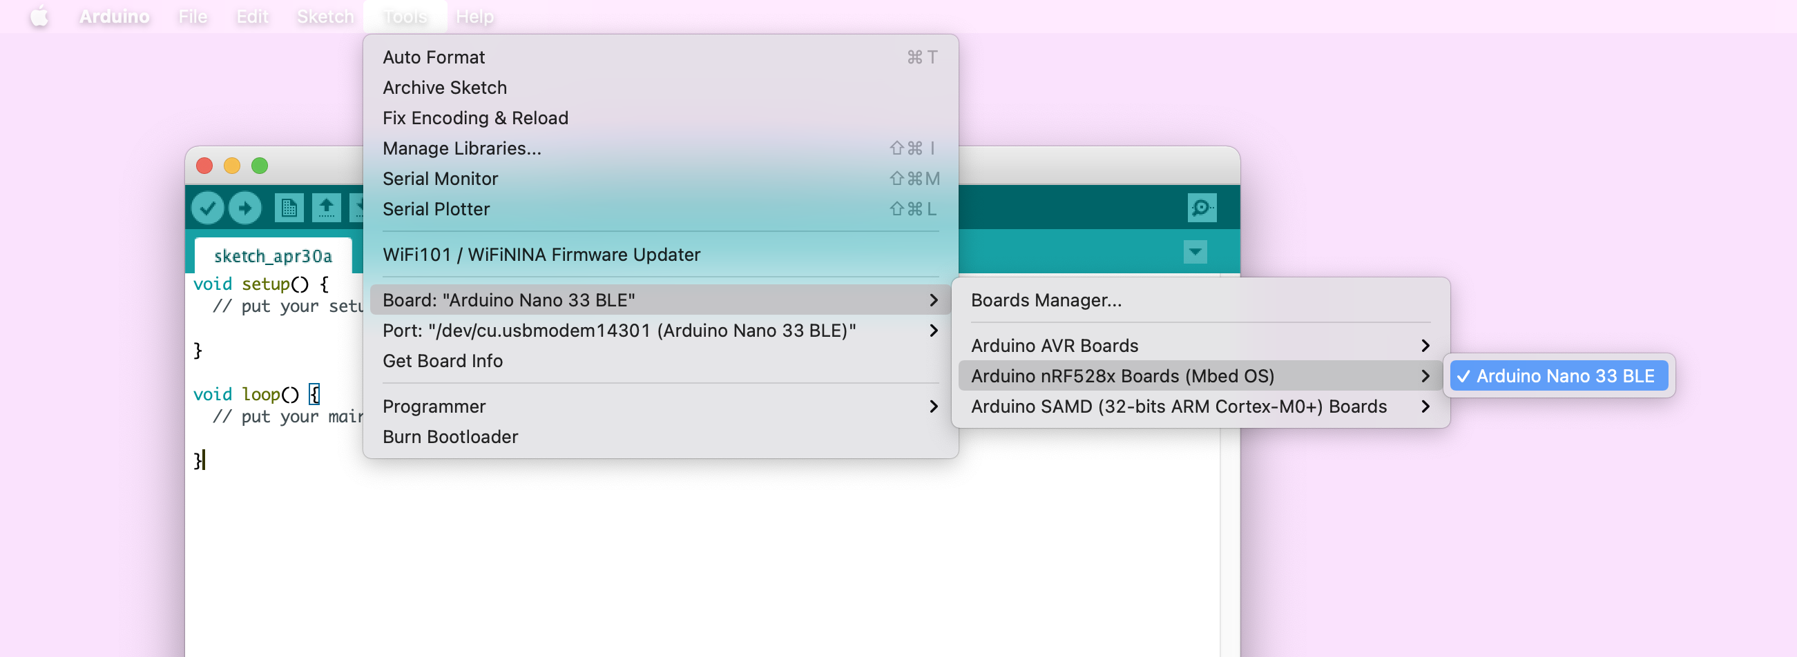Open the File menu
1797x657 pixels.
tap(193, 16)
